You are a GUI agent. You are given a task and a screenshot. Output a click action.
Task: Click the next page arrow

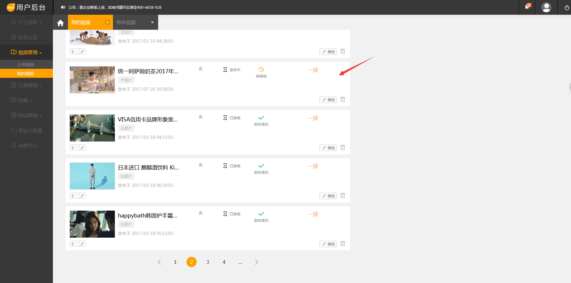(x=256, y=262)
